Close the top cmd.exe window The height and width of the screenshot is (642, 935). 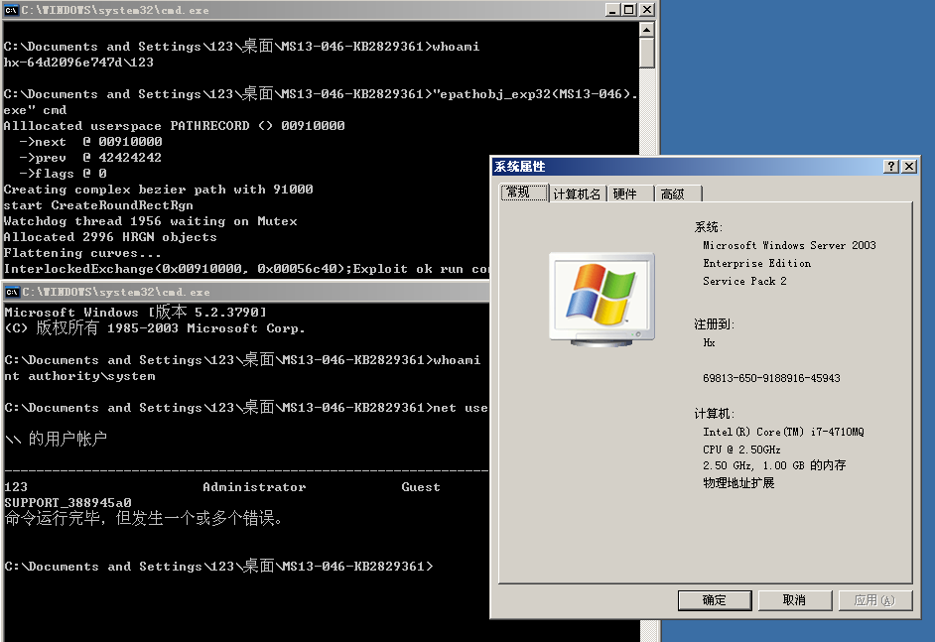pos(646,9)
